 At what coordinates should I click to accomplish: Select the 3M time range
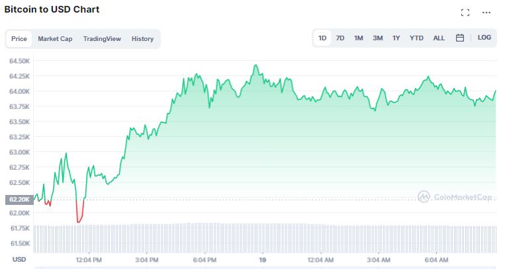tap(378, 38)
